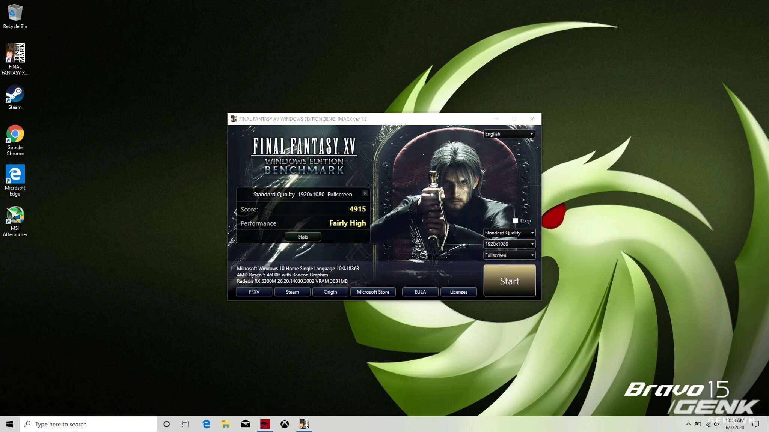This screenshot has width=769, height=432.
Task: Select the Microsoft Edge desktop shortcut
Action: (15, 180)
